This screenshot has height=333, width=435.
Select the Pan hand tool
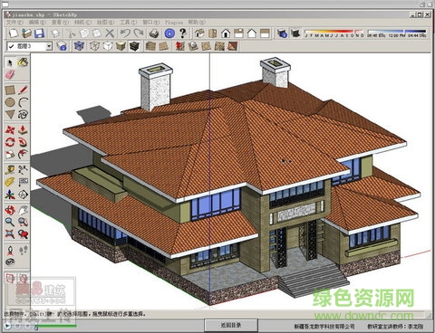(23, 210)
